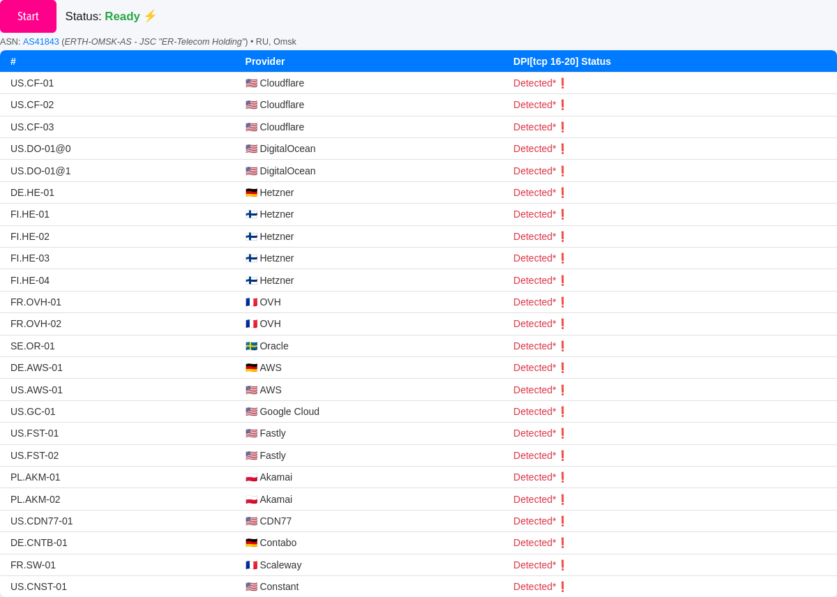Select row ID DE.AWS-01

[37, 368]
